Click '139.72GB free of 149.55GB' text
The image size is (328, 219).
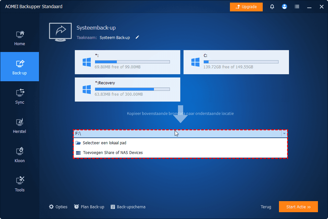(228, 67)
